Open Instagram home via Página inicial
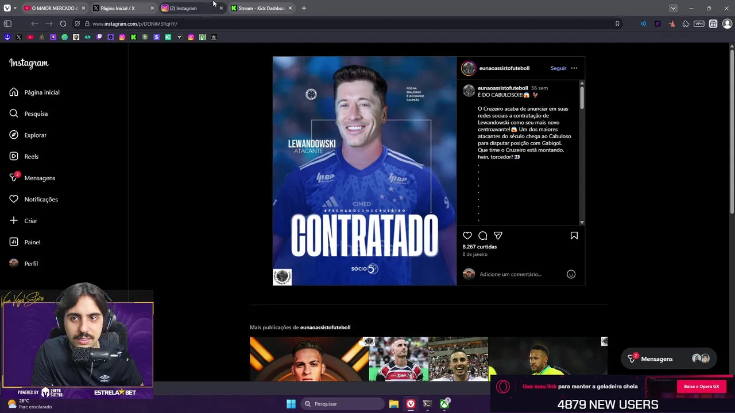This screenshot has width=735, height=413. point(34,92)
